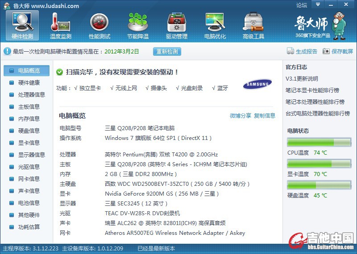Click the √ 独立显卡 feature label
Viewport: 357px width, 254px height.
tap(87, 88)
